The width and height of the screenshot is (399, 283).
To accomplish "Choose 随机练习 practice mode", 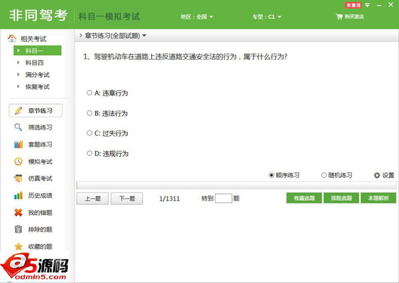I will pos(324,175).
